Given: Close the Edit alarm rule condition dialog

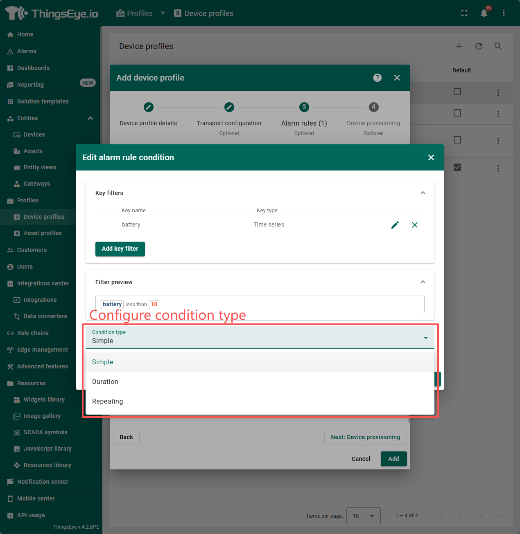Looking at the screenshot, I should tap(431, 157).
